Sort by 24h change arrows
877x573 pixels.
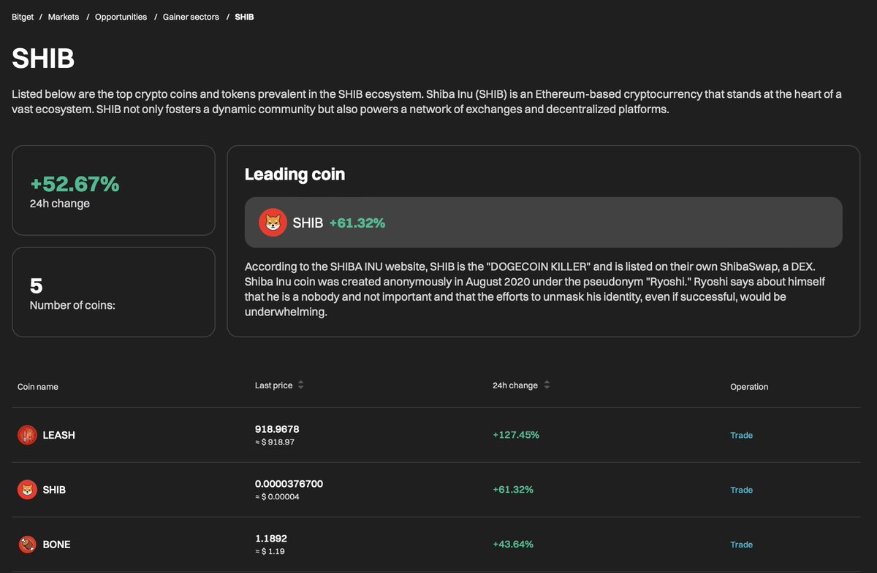point(547,385)
